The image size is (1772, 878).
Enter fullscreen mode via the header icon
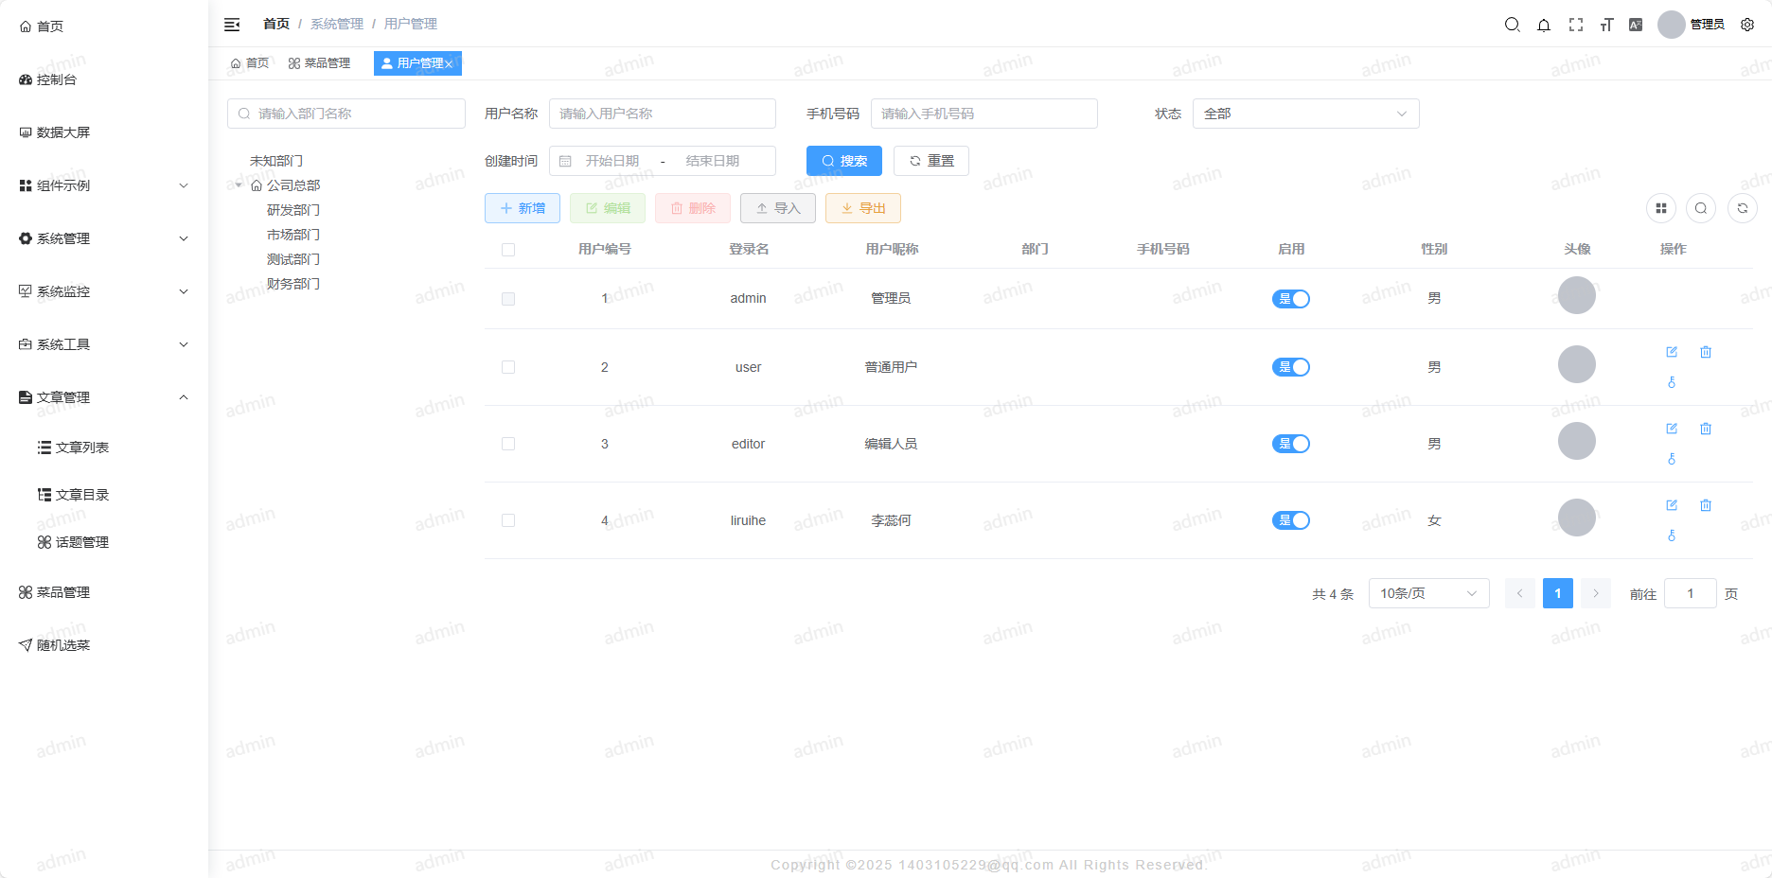[x=1576, y=25]
